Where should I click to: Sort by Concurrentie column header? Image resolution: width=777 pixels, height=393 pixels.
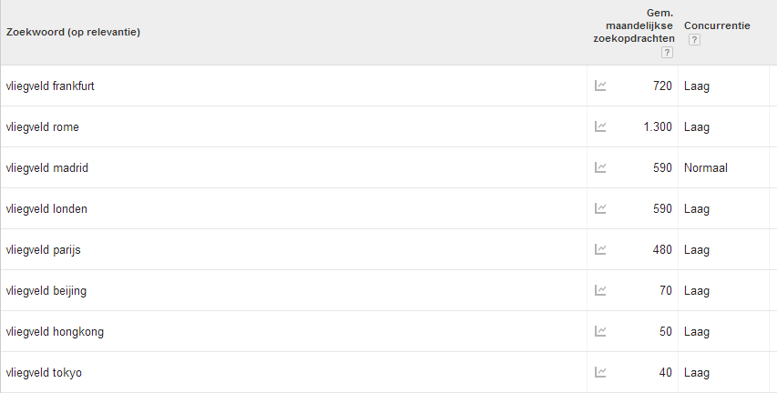coord(717,25)
